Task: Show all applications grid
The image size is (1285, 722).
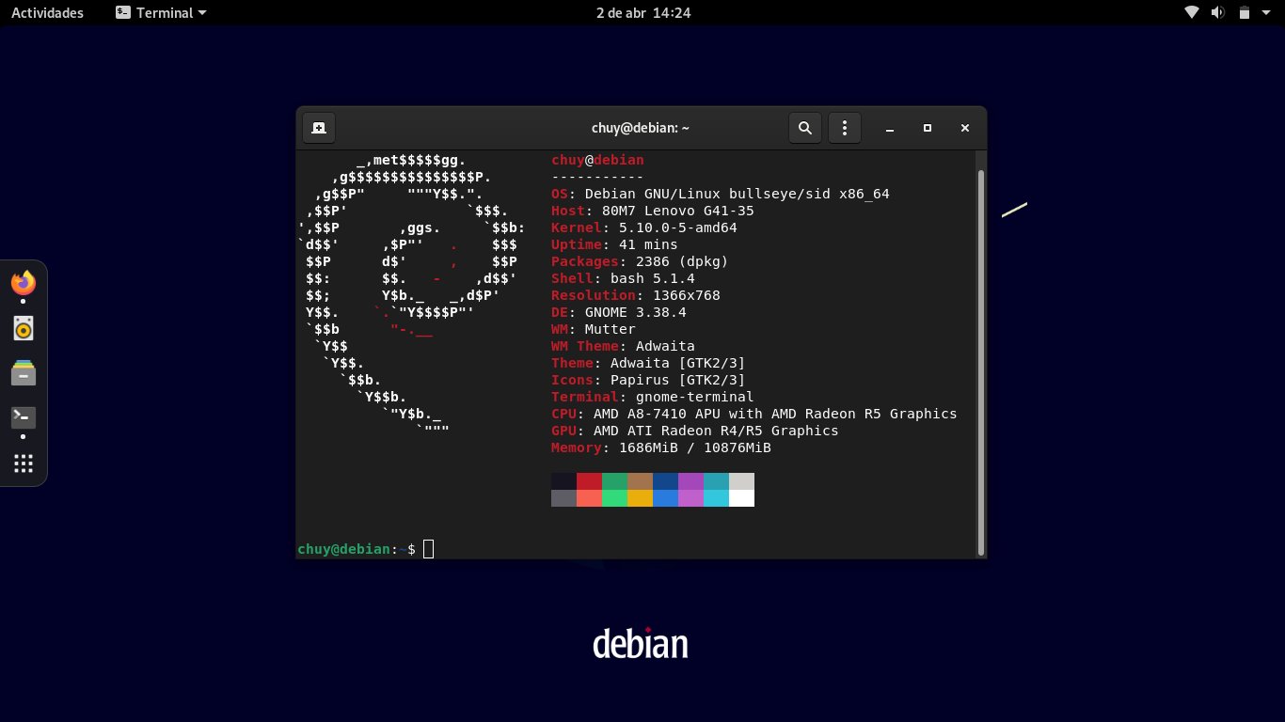Action: click(24, 463)
